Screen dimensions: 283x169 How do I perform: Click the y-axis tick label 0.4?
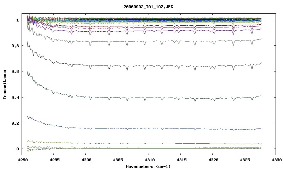click(15, 98)
